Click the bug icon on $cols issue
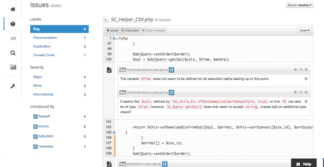324x167 pixels. (295, 92)
